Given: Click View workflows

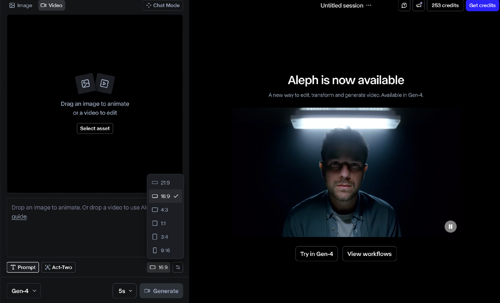Looking at the screenshot, I should coord(370,254).
